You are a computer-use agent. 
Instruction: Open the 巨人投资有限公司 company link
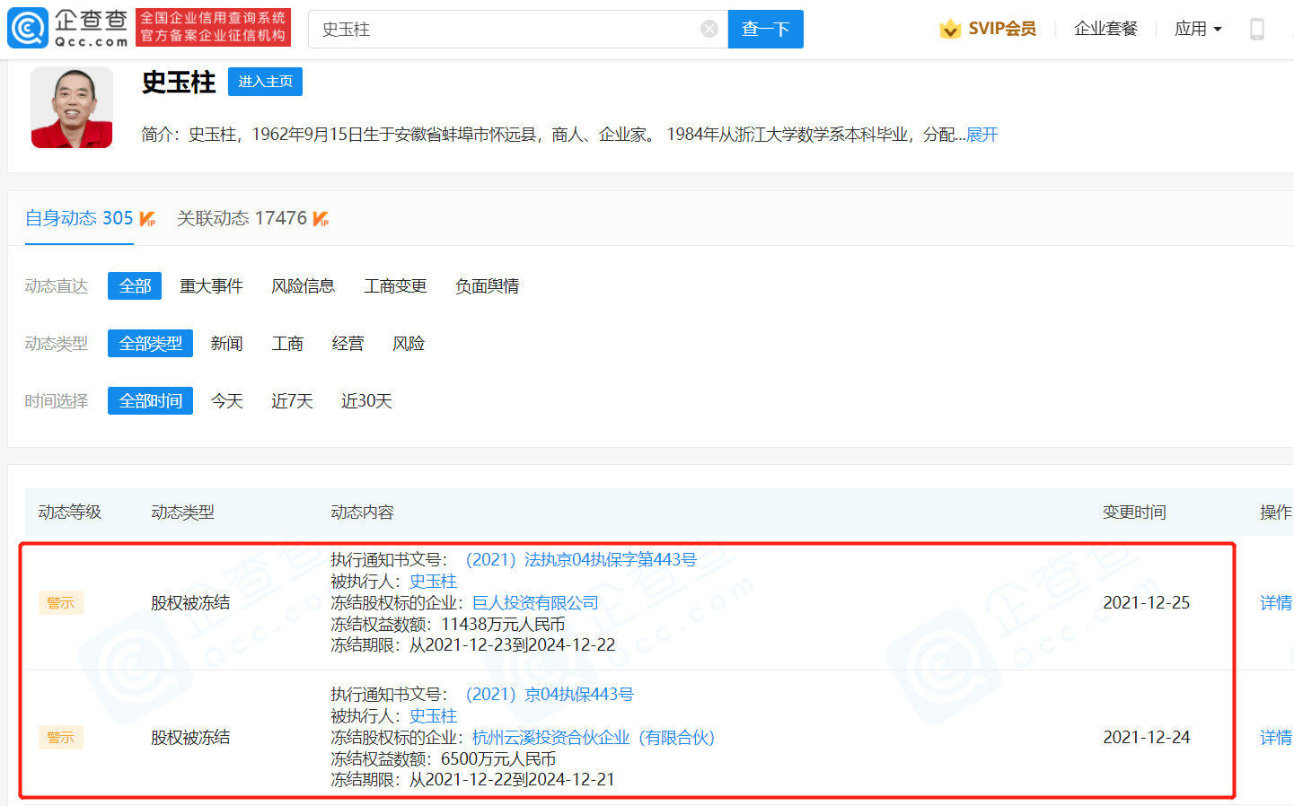click(x=533, y=602)
